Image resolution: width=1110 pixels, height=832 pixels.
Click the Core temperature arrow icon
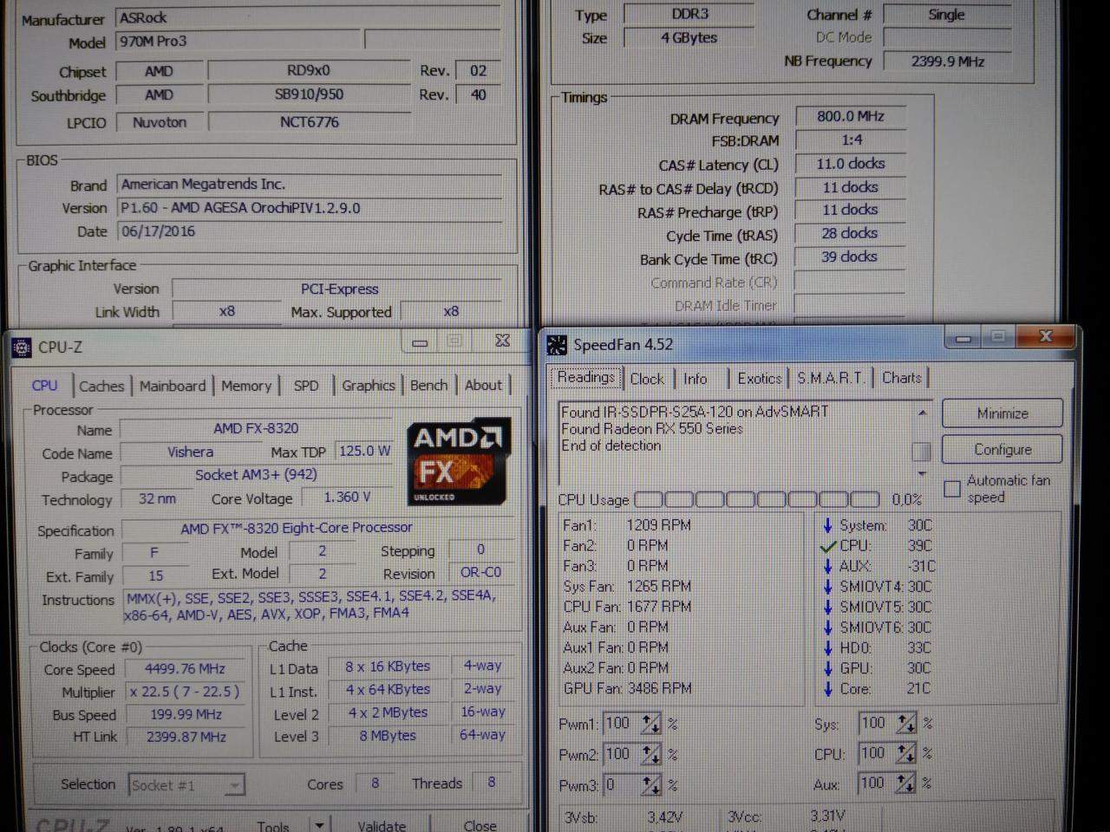[828, 689]
